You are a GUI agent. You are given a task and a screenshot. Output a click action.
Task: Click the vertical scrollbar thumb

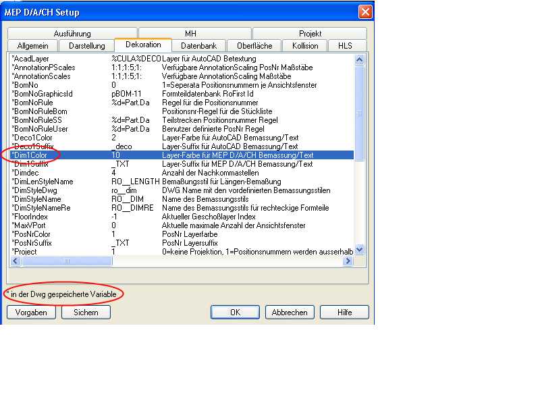359,113
